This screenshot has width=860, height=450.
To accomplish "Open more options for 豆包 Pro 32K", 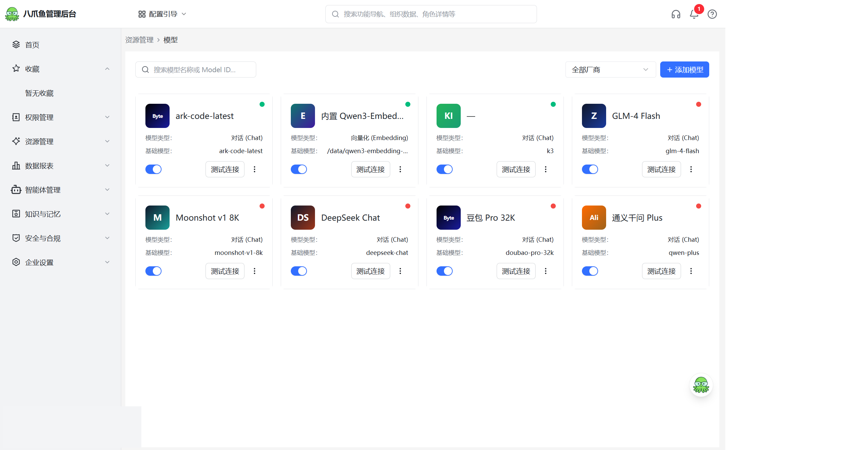I will (546, 271).
